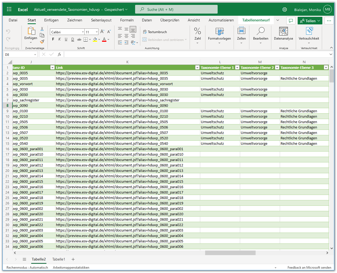Click Feedback an Microsoft senden
337x273 pixels.
click(309, 267)
